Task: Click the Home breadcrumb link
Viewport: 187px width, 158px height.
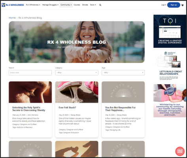Action: (12, 18)
